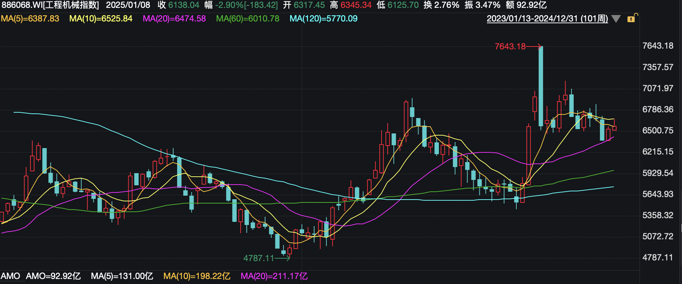Click the amount value 92.92亿 in header
This screenshot has height=284, width=682.
click(x=532, y=5)
